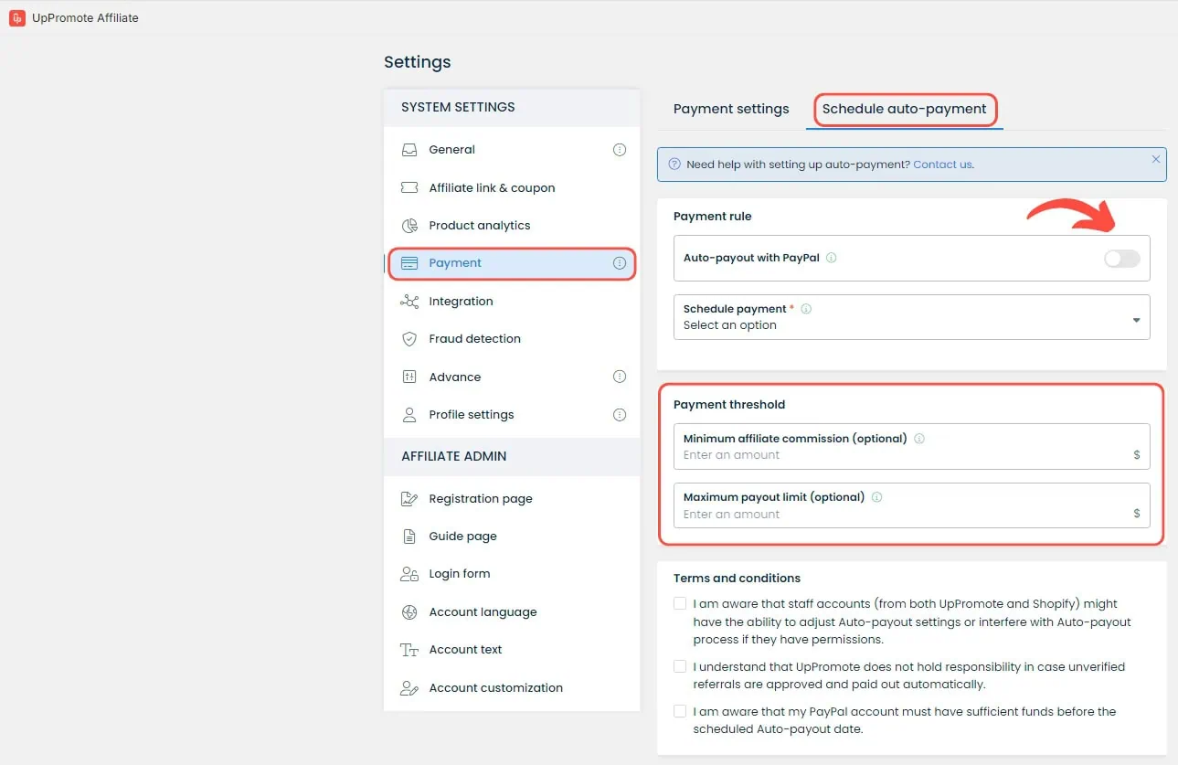Click the info icon beside General
Screen dimensions: 1178x765
tap(620, 150)
